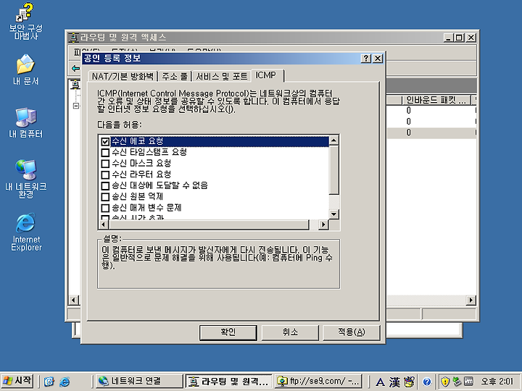Check the 수신 타임스탬프 요청 checkbox

click(x=105, y=153)
